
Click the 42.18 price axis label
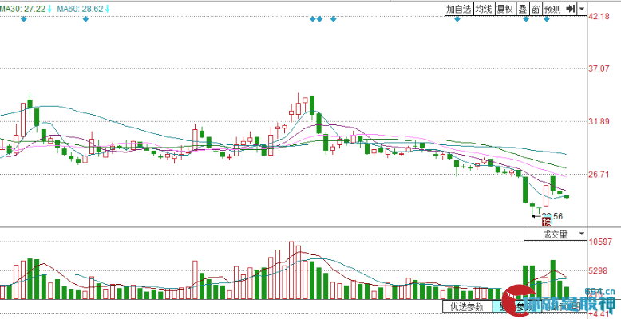[x=600, y=16]
